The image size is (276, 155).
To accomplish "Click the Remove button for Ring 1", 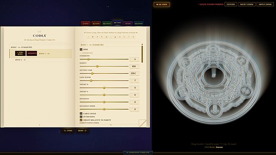I will click(32, 53).
